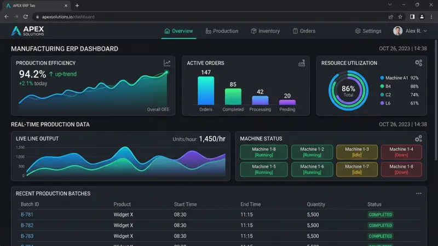Open a new browser tab with plus
Image resolution: width=438 pixels, height=246 pixels.
(77, 5)
